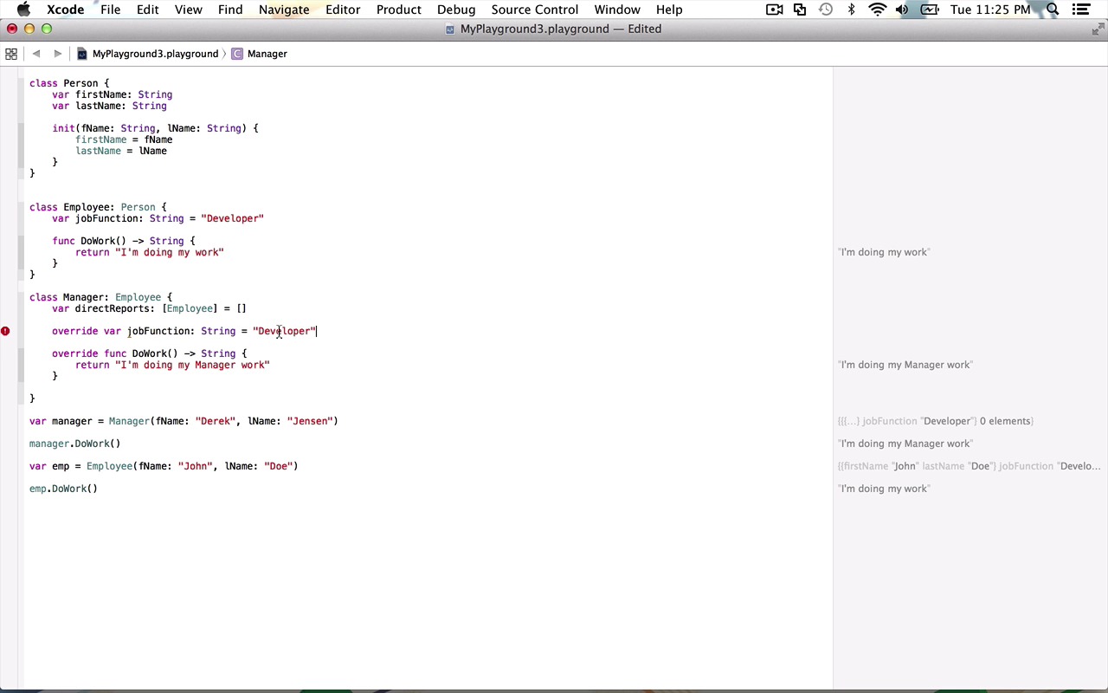This screenshot has width=1108, height=693.
Task: Go forward with the right arrow
Action: (57, 54)
